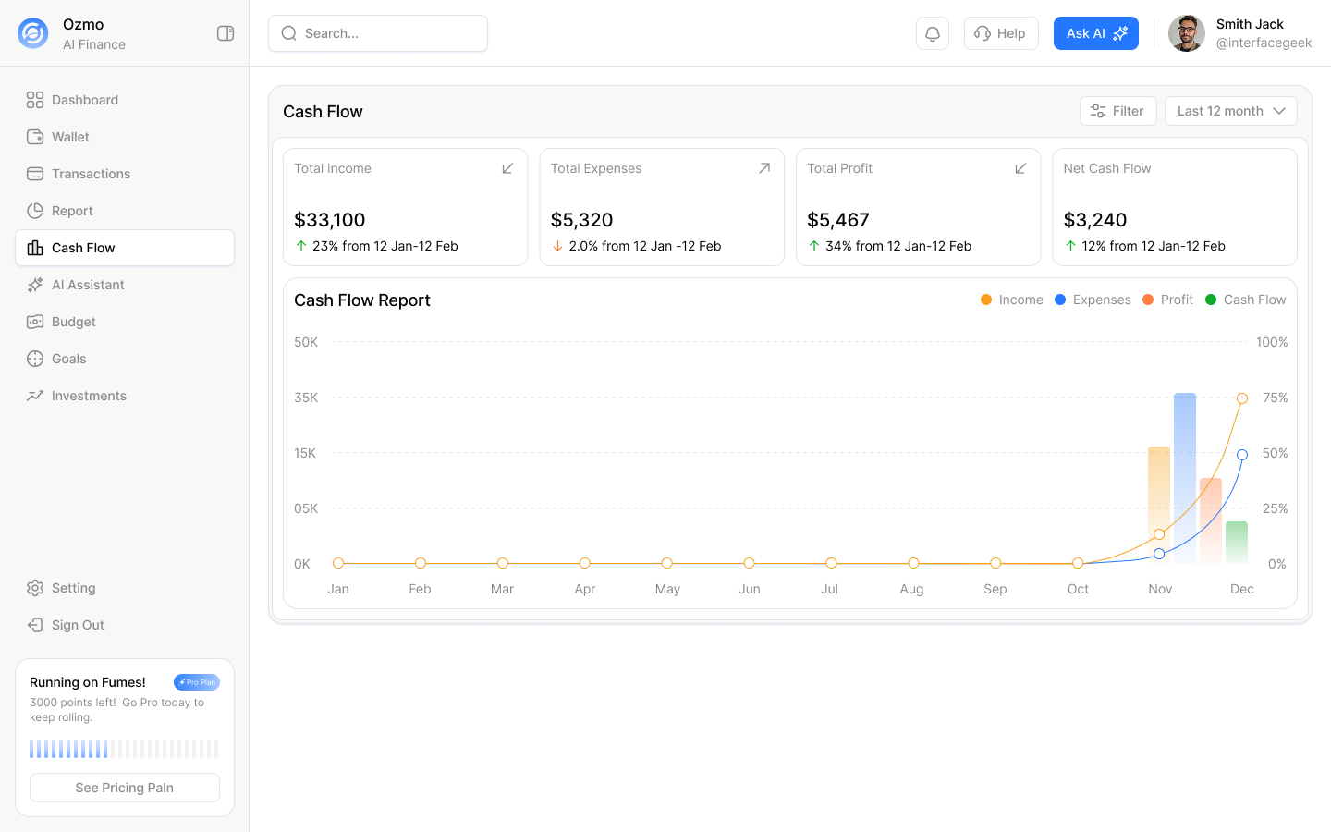Toggle the Expenses series in chart legend

(x=1093, y=300)
